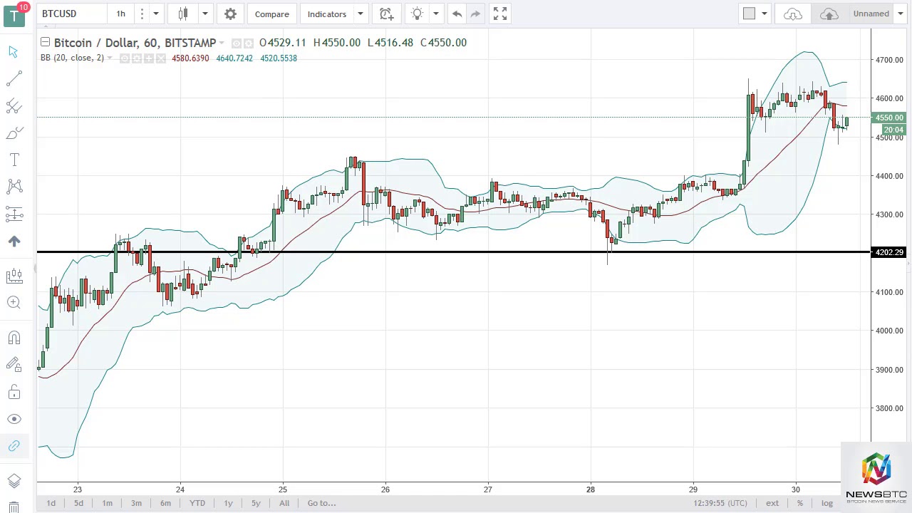Select the 1h interval button

[x=120, y=14]
